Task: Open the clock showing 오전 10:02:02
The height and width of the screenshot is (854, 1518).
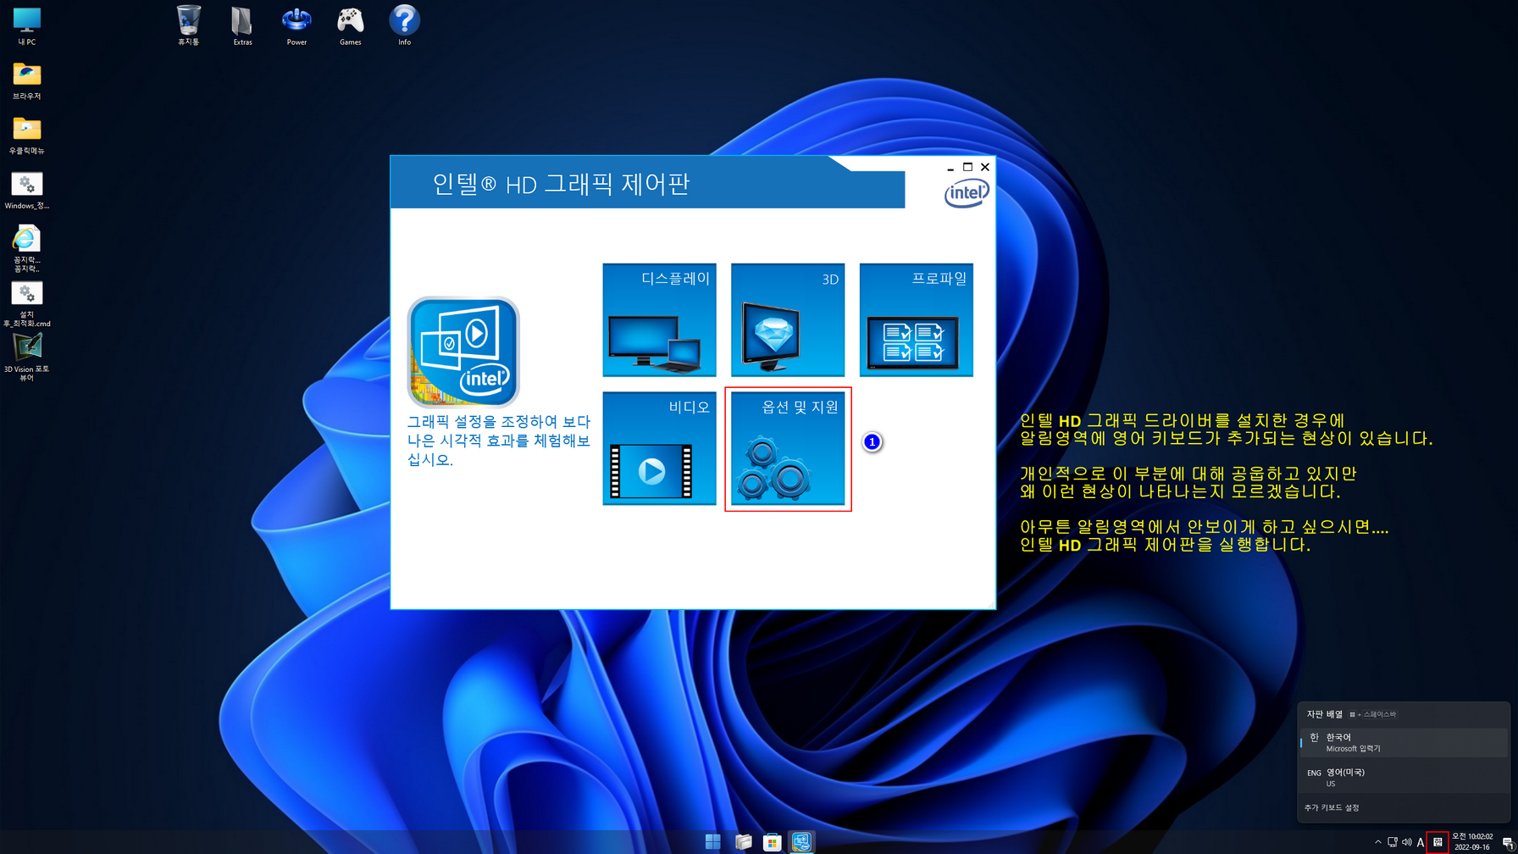Action: tap(1472, 841)
